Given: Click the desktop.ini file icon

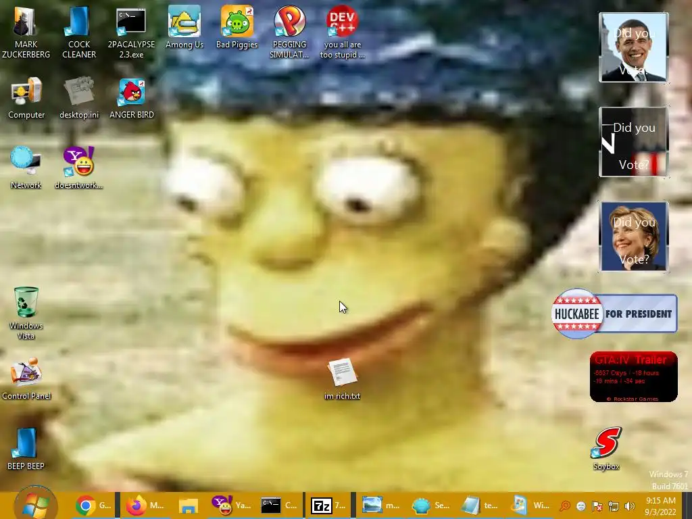Looking at the screenshot, I should point(79,98).
